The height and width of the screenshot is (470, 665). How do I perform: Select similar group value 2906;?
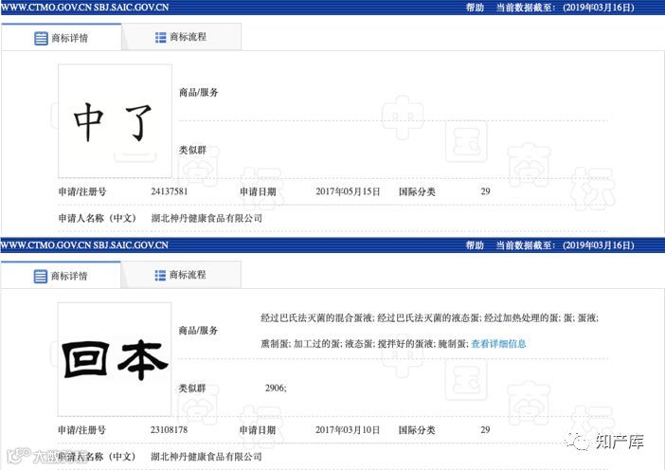pos(276,388)
